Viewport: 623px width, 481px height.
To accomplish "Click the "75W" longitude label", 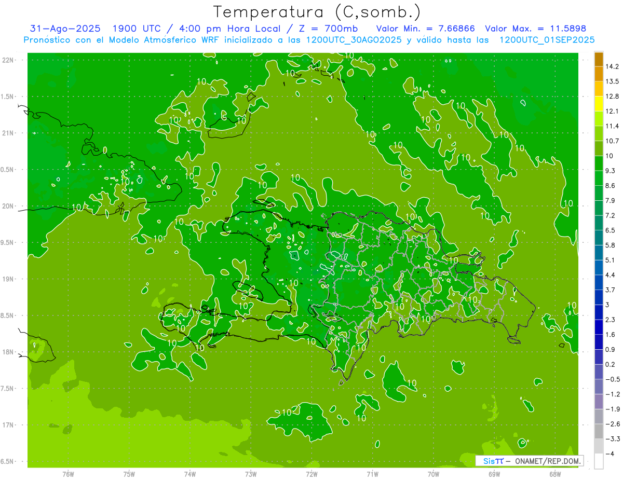I will click(129, 474).
